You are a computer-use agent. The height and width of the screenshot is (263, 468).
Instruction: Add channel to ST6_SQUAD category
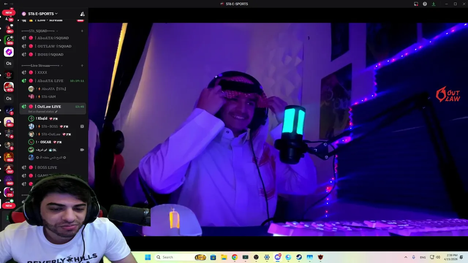[x=82, y=31]
